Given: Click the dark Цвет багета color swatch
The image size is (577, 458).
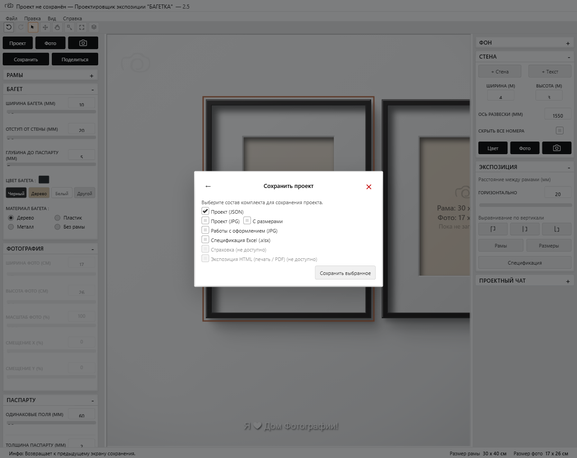Looking at the screenshot, I should 44,180.
